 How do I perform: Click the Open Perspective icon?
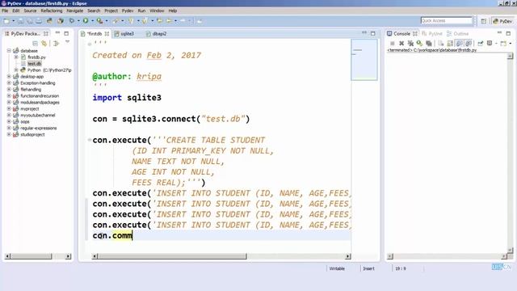click(x=483, y=21)
